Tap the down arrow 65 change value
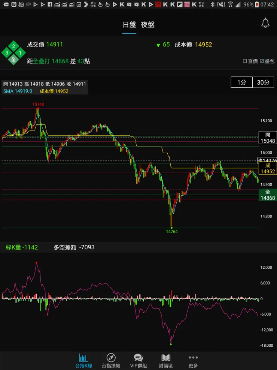This screenshot has width=277, height=370. coord(163,45)
